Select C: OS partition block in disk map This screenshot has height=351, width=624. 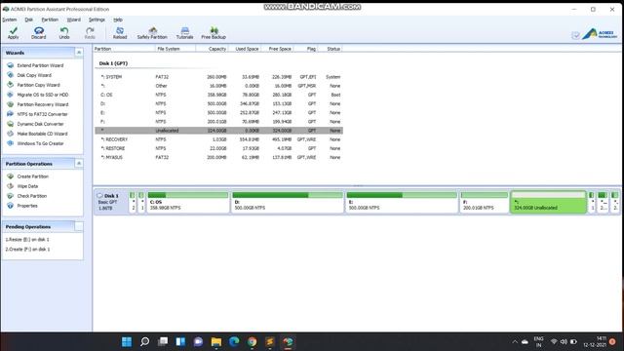(x=188, y=202)
